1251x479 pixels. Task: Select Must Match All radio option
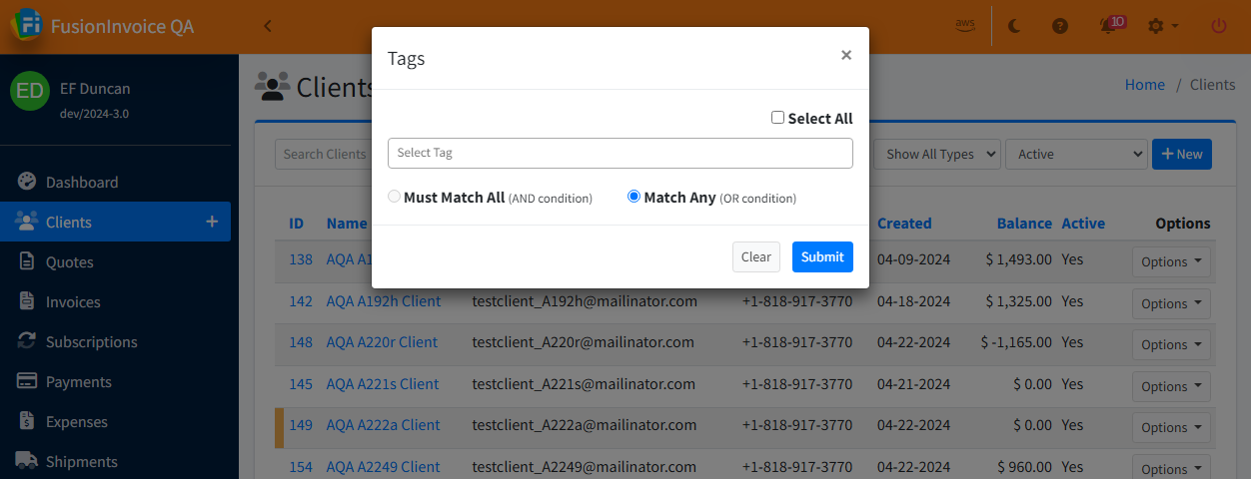[x=395, y=197]
